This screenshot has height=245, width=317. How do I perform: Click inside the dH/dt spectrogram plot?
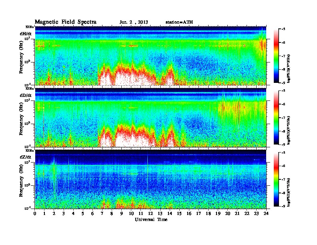click(150, 56)
